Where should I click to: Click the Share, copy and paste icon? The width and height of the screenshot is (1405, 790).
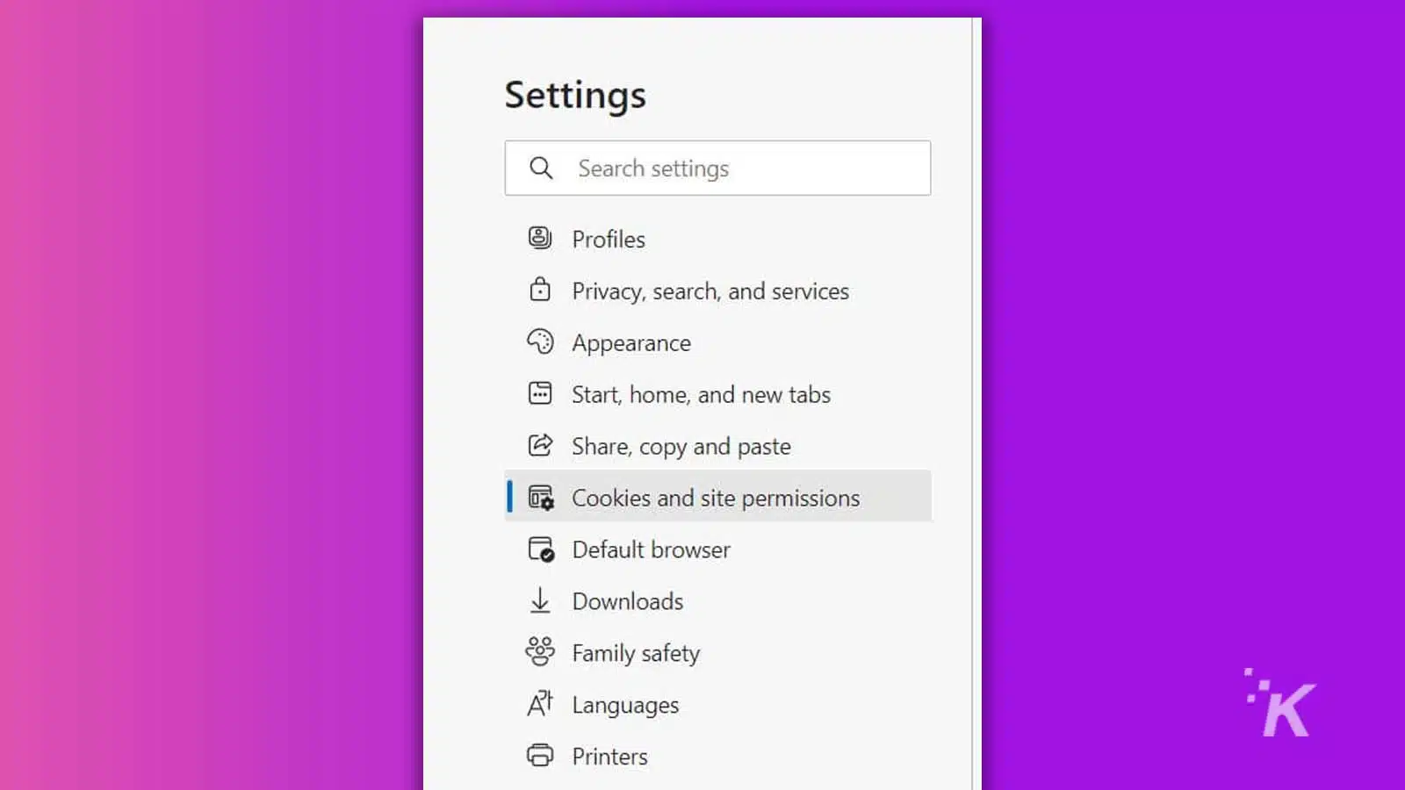540,445
